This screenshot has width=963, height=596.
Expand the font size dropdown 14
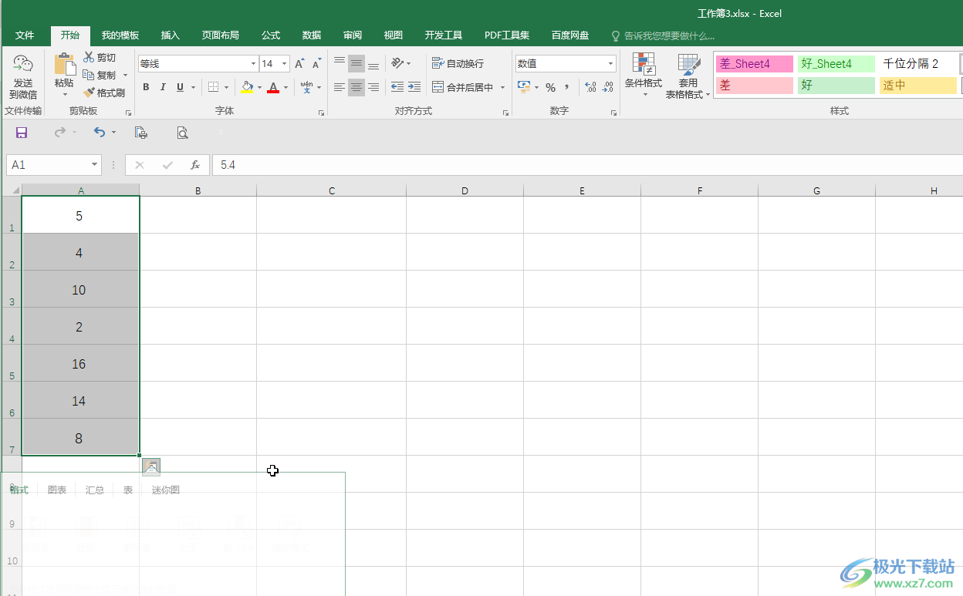pos(285,64)
